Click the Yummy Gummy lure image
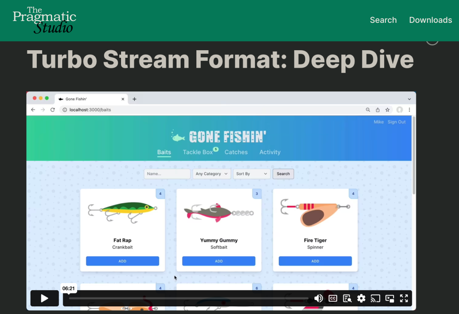This screenshot has width=459, height=314. pyautogui.click(x=219, y=213)
